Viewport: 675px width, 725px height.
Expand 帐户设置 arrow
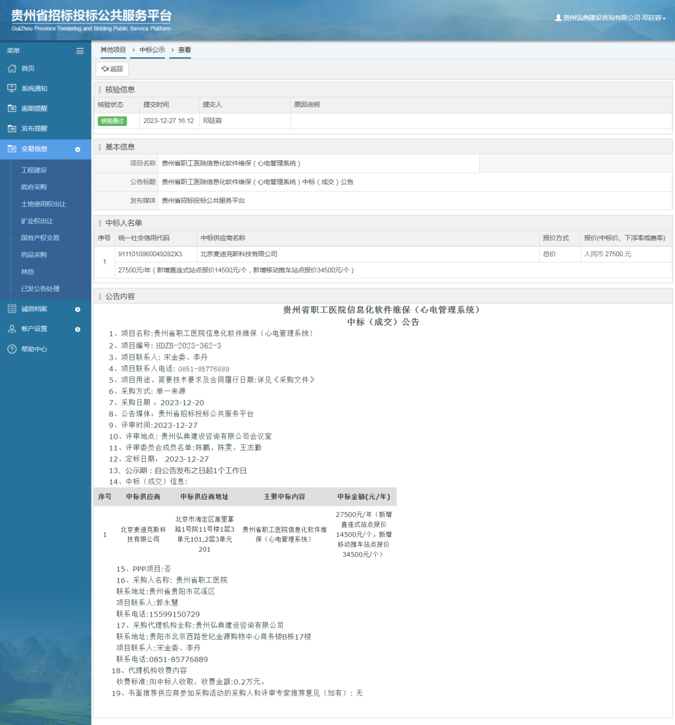[x=78, y=329]
